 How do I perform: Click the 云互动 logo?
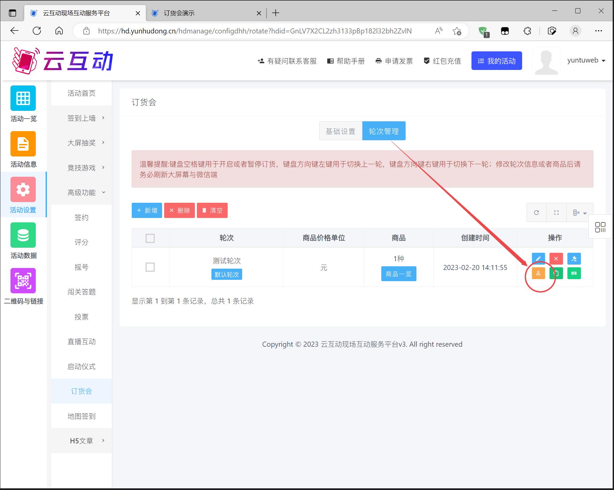[62, 61]
